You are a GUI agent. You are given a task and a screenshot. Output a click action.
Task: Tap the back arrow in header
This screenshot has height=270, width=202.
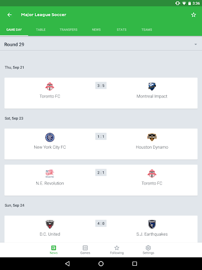9,15
